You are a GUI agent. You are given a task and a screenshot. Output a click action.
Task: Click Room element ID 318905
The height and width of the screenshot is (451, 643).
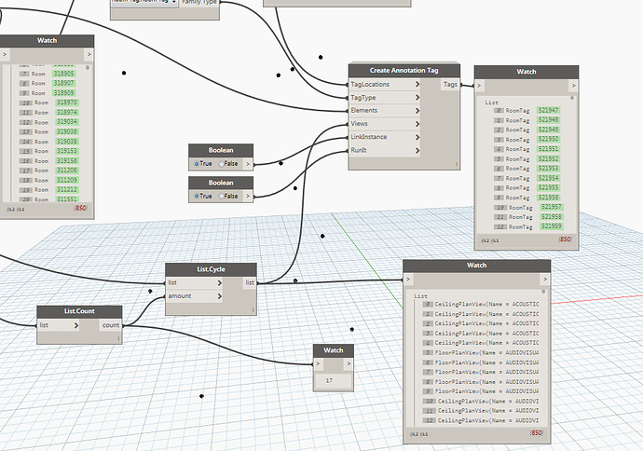pos(64,74)
